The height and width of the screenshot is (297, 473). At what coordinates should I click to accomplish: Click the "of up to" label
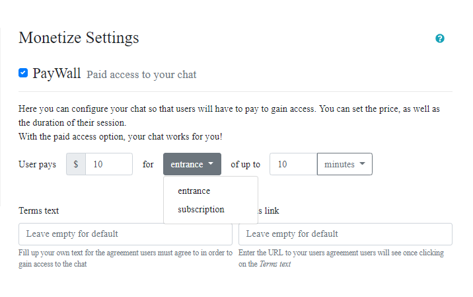(245, 165)
